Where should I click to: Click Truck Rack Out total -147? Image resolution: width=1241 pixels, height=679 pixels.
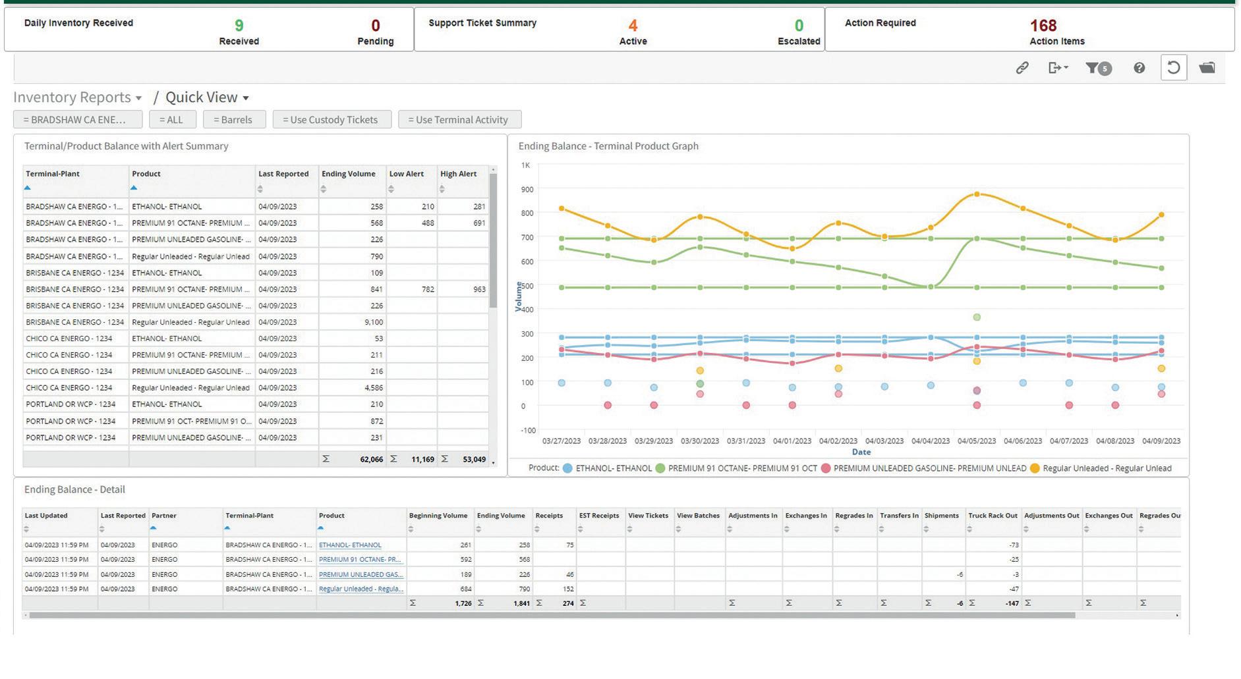pos(1012,603)
